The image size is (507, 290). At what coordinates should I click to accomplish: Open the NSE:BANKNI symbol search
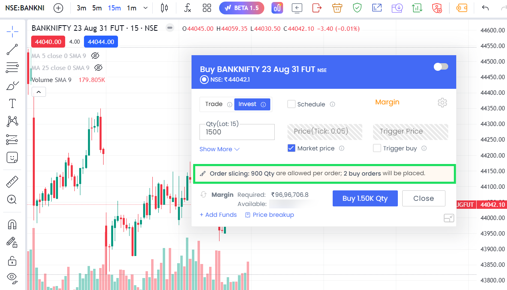[25, 8]
